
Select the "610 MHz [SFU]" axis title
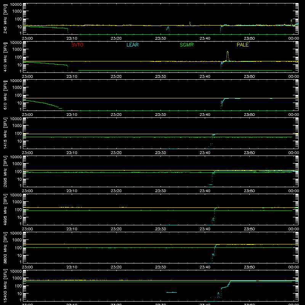point(5,95)
